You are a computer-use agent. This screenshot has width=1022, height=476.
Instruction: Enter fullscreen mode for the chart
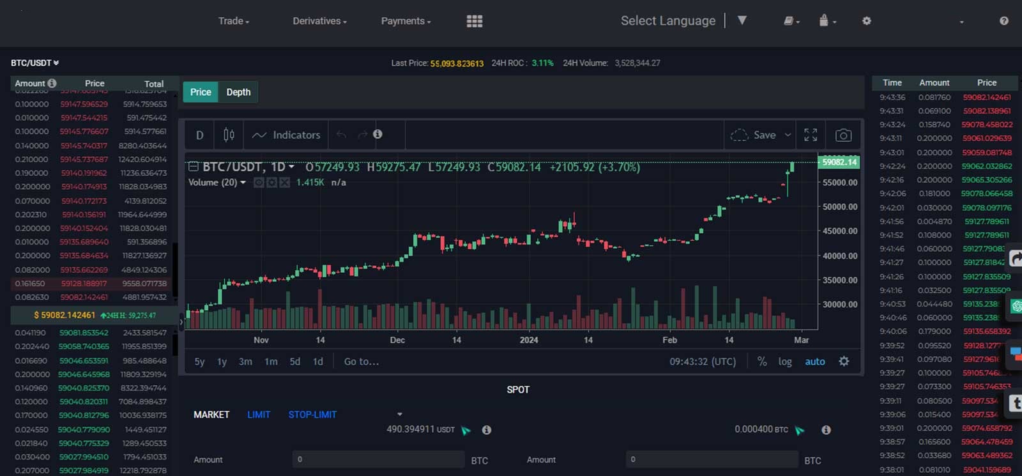811,135
